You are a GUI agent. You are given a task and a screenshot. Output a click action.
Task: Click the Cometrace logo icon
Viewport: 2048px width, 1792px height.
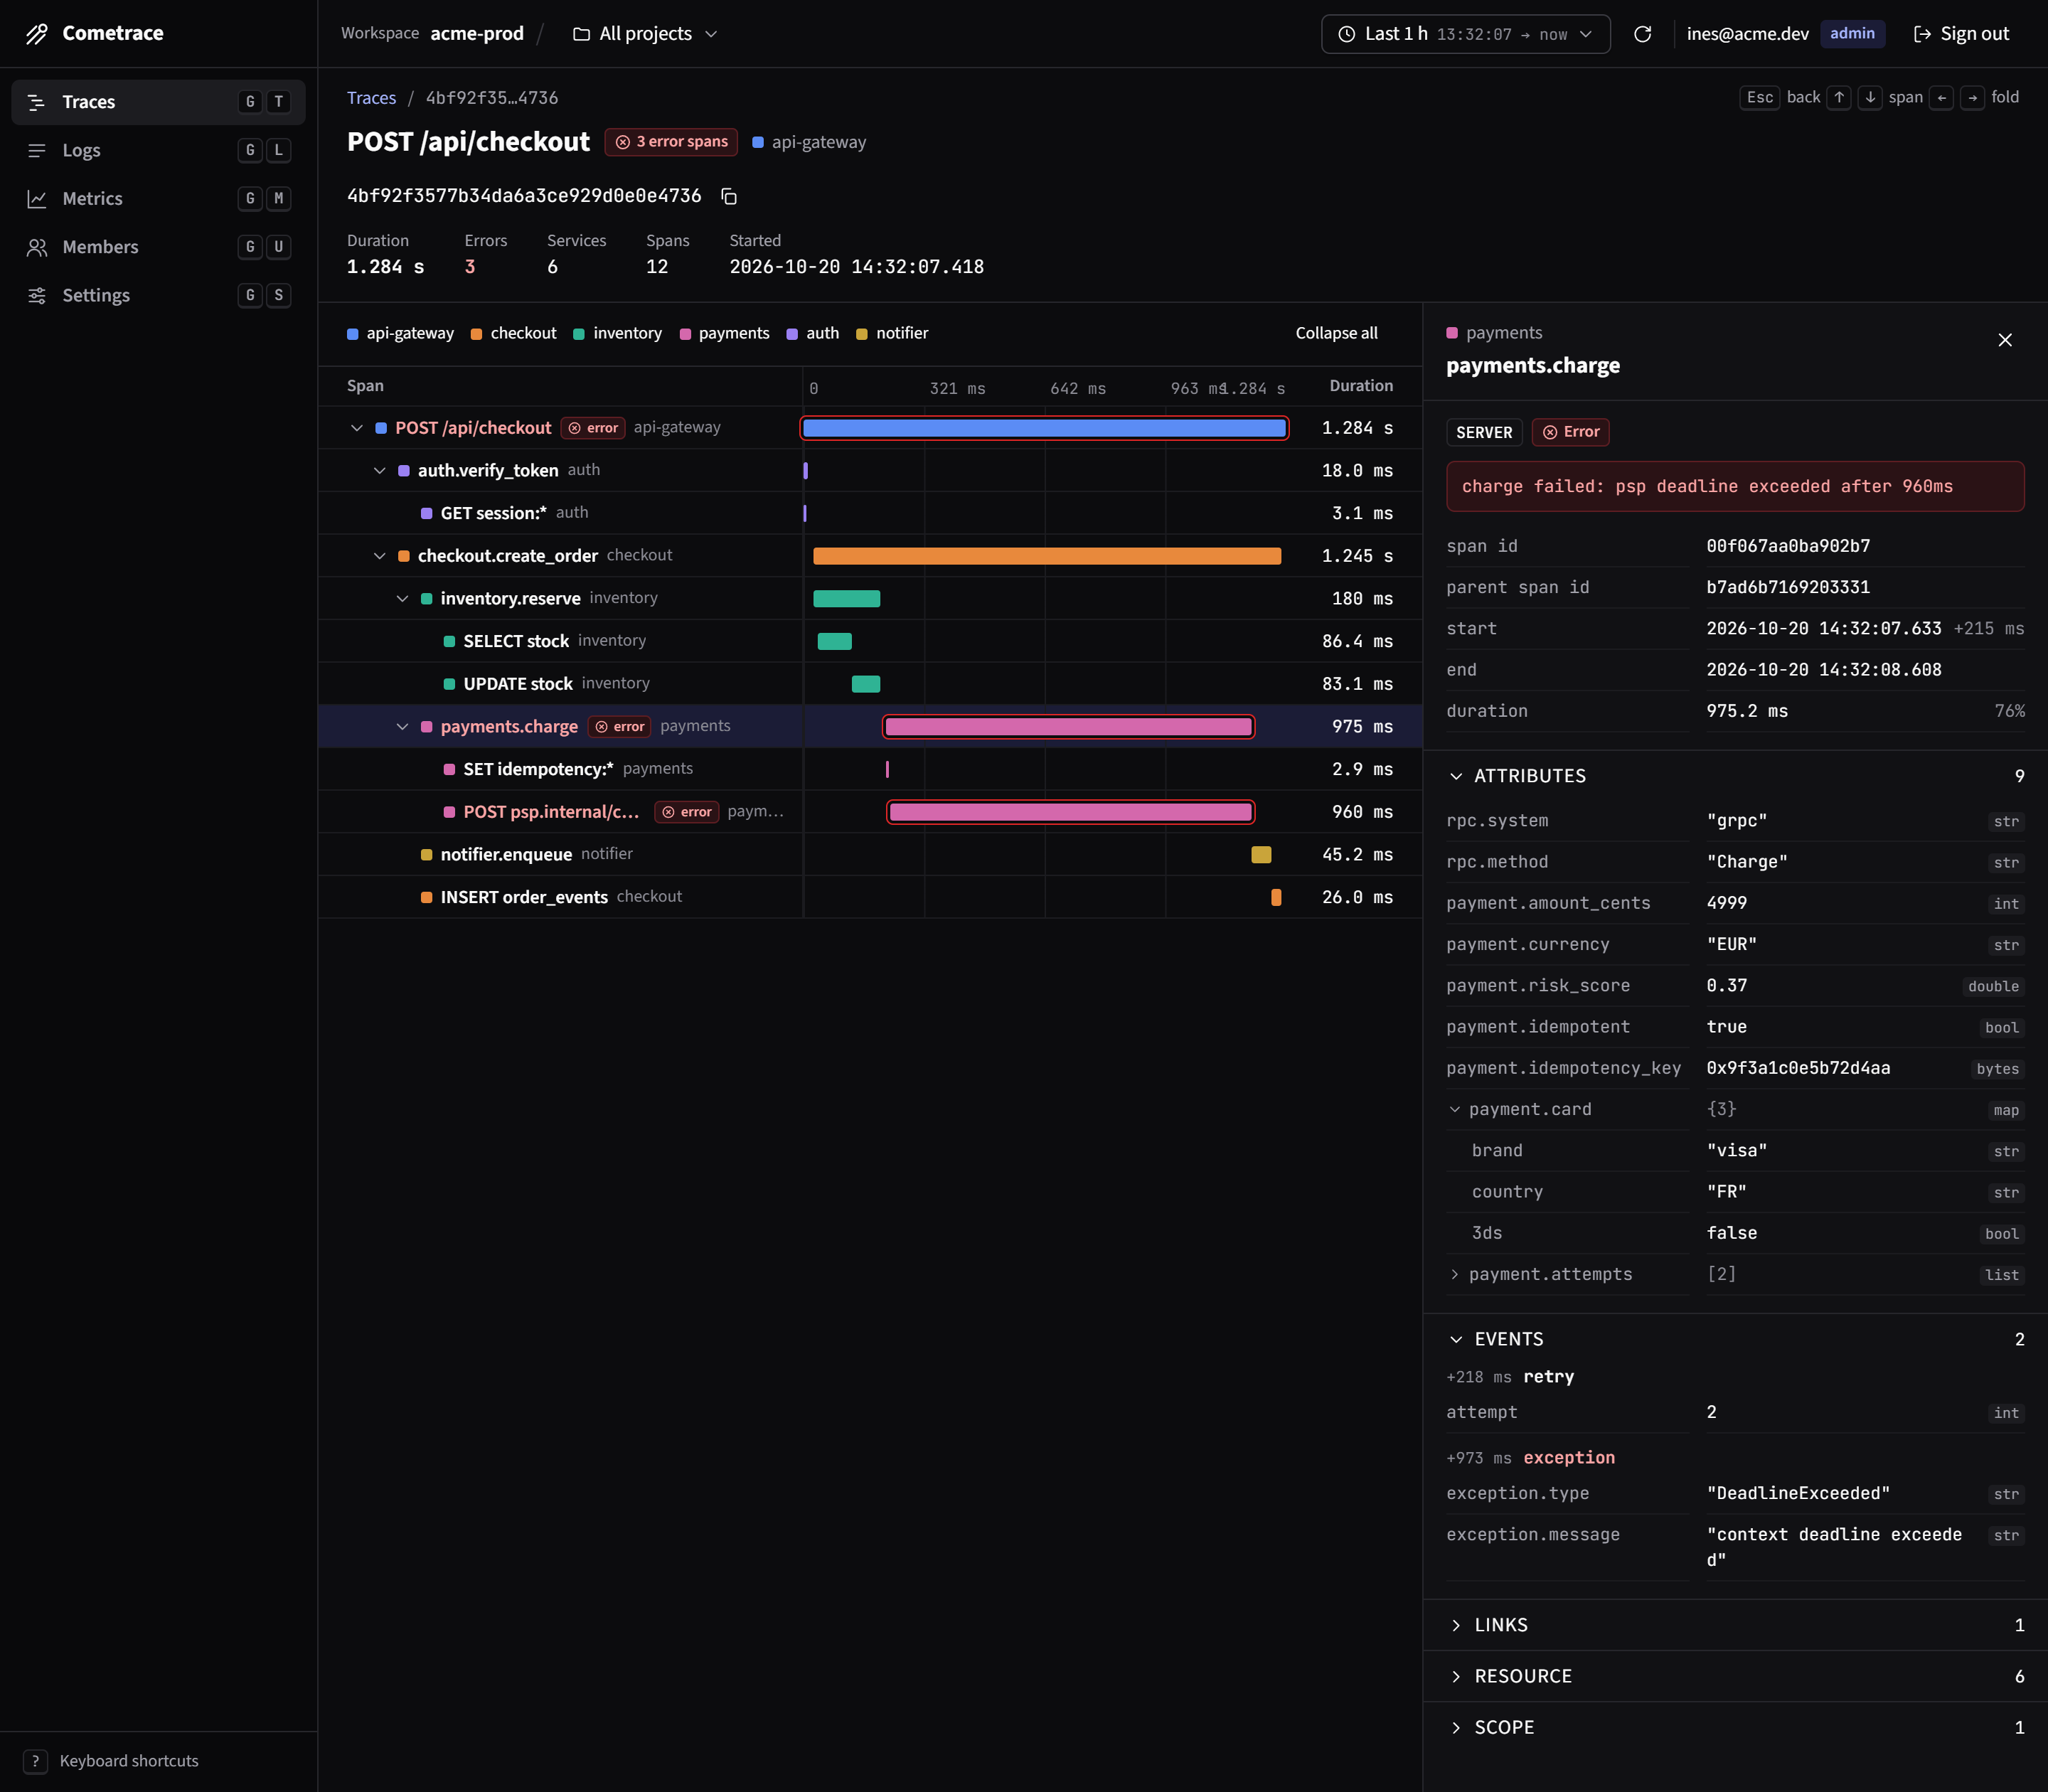37,33
